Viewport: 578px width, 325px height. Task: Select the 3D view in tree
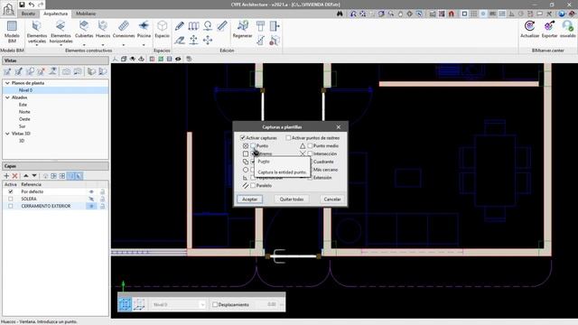pyautogui.click(x=22, y=141)
